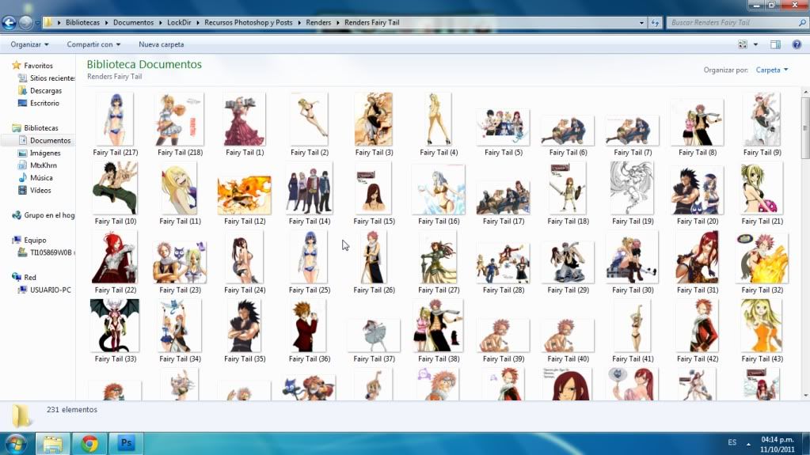Go to Renders in the address path

[318, 23]
